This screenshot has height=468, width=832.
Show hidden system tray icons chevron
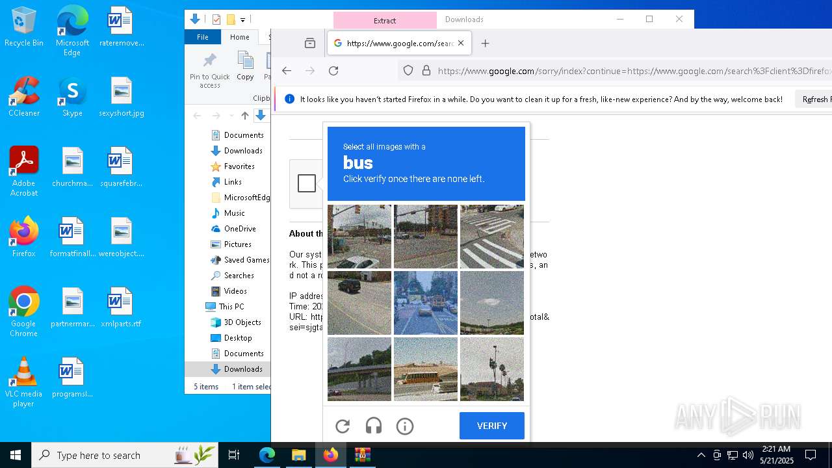pos(701,455)
